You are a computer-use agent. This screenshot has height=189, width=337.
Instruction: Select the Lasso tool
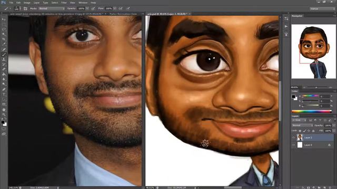pyautogui.click(x=4, y=29)
